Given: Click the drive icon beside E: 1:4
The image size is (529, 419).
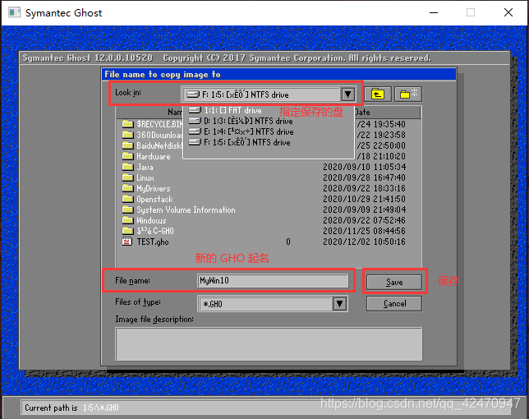Looking at the screenshot, I should tap(195, 131).
